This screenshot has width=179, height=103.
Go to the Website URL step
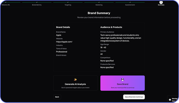point(6,5)
